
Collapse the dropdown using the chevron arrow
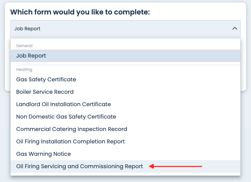click(235, 29)
